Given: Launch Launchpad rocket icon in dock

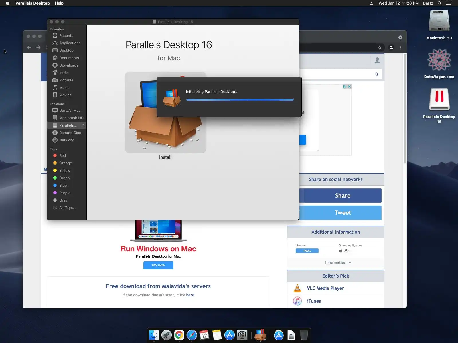Looking at the screenshot, I should coord(167,335).
